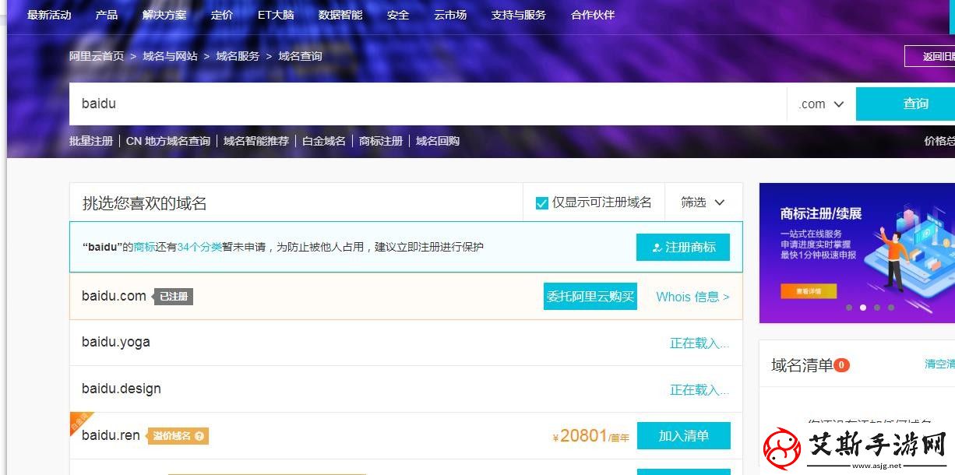955x475 pixels.
Task: Click the 域名清单 count badge
Action: click(x=841, y=365)
